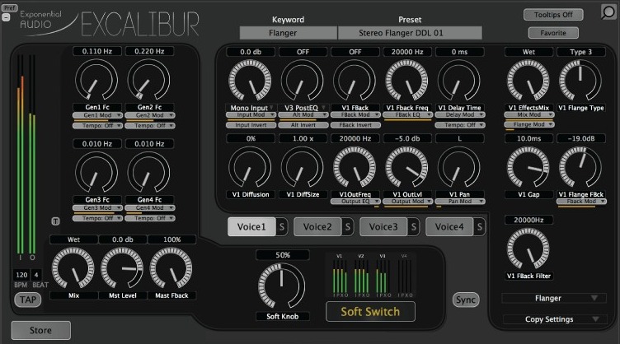Solo Voice2 using the S button
Viewport: 620px width, 344px height.
click(347, 227)
